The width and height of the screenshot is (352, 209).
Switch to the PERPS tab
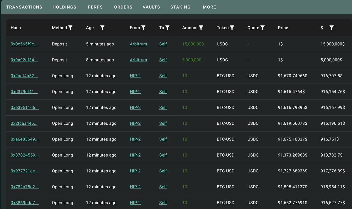(x=95, y=7)
